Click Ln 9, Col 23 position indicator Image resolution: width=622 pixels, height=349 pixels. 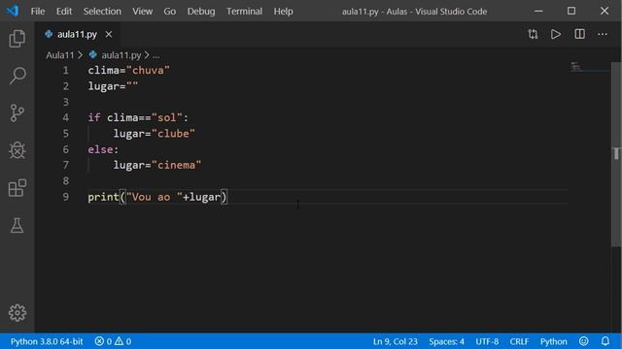pyautogui.click(x=396, y=341)
